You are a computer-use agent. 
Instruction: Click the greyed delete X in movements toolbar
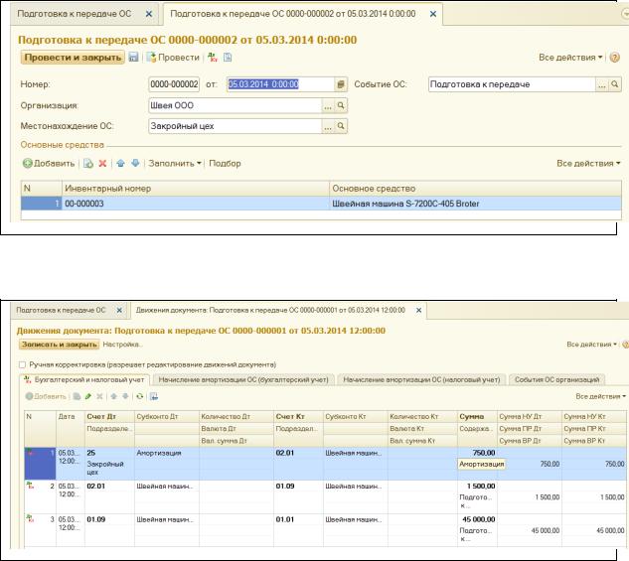[x=99, y=396]
